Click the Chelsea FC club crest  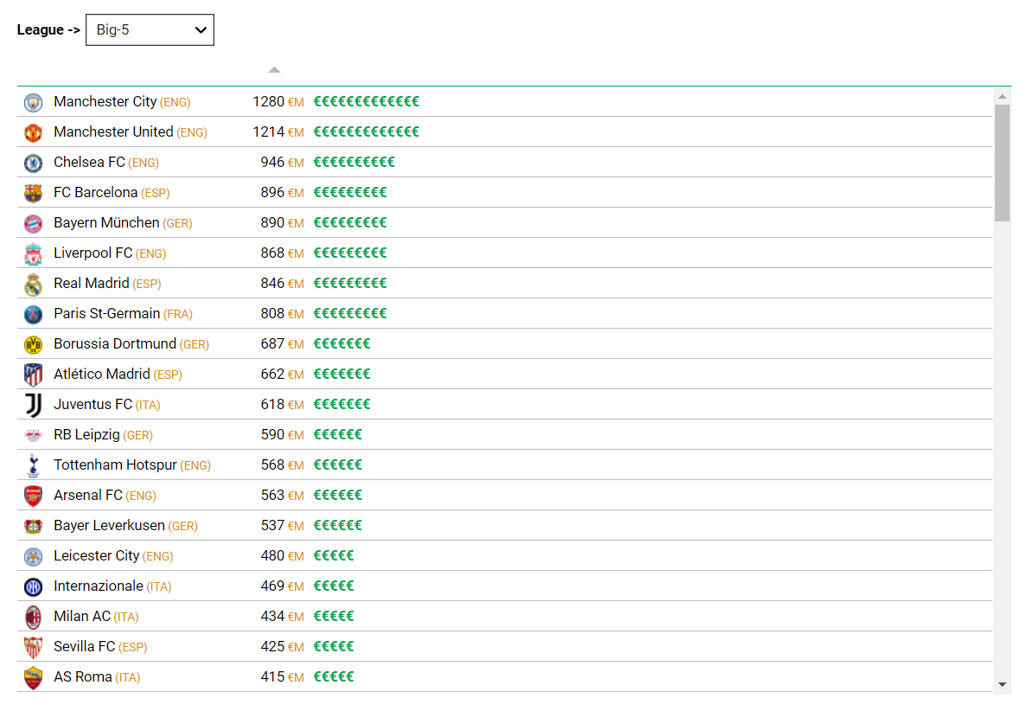pos(34,163)
